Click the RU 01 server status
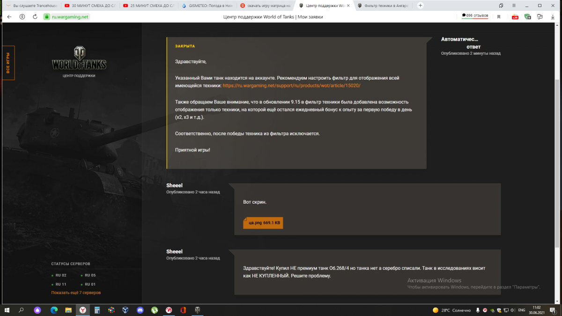The image size is (562, 316). coord(88,284)
